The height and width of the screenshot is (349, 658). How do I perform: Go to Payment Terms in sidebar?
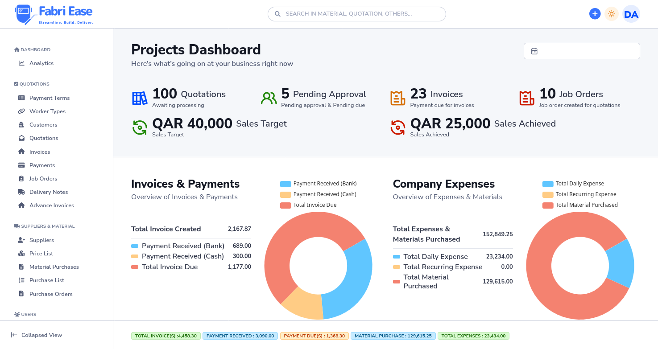click(49, 98)
